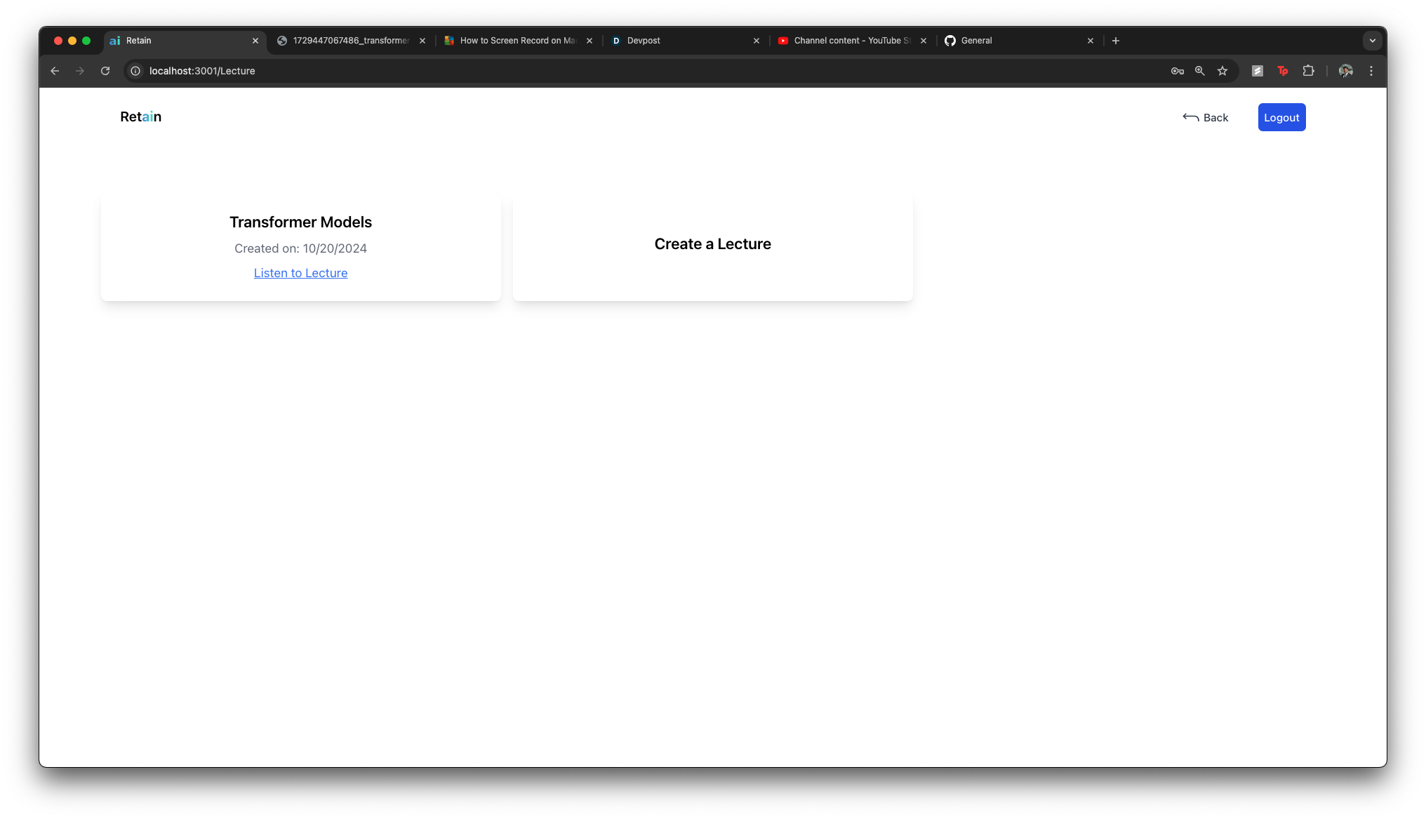Open the password manager key icon
The height and width of the screenshot is (819, 1426).
[x=1178, y=71]
